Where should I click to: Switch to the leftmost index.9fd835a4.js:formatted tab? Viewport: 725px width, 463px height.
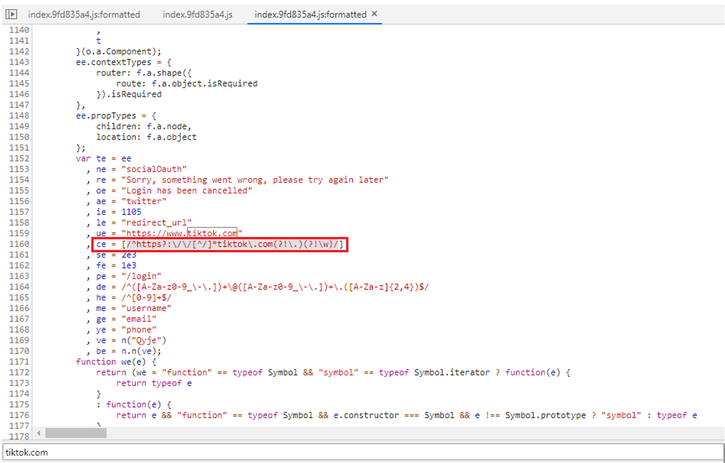click(84, 15)
